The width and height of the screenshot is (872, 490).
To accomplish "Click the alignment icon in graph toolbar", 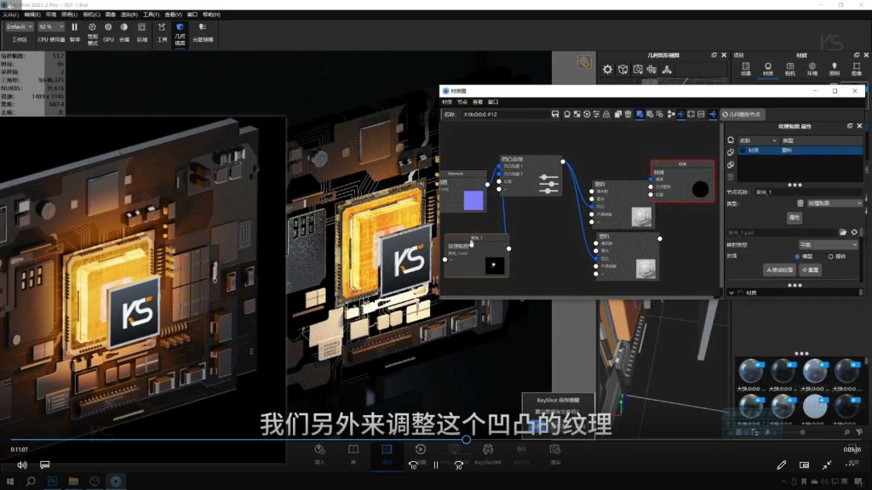I will [671, 114].
